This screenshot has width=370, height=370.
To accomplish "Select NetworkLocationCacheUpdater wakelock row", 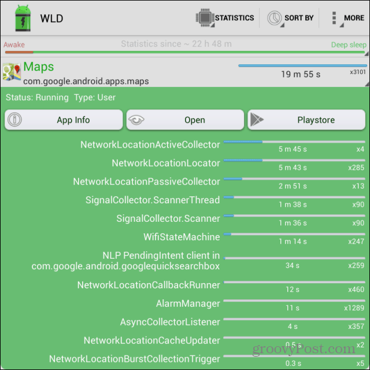I will (185, 340).
